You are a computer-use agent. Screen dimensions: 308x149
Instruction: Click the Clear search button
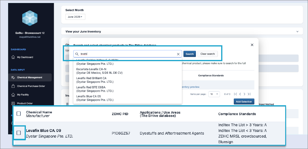[208, 54]
